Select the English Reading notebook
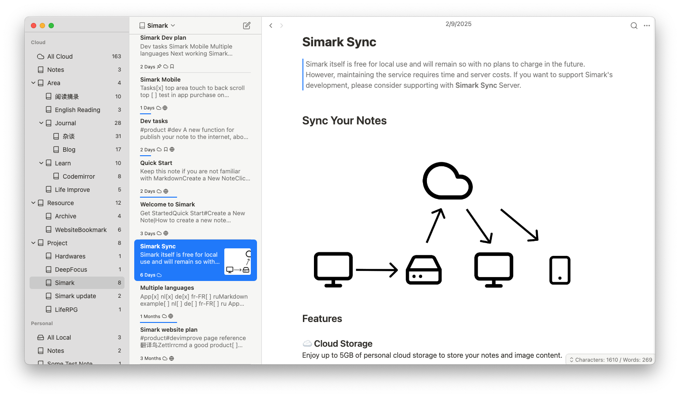 coord(77,110)
